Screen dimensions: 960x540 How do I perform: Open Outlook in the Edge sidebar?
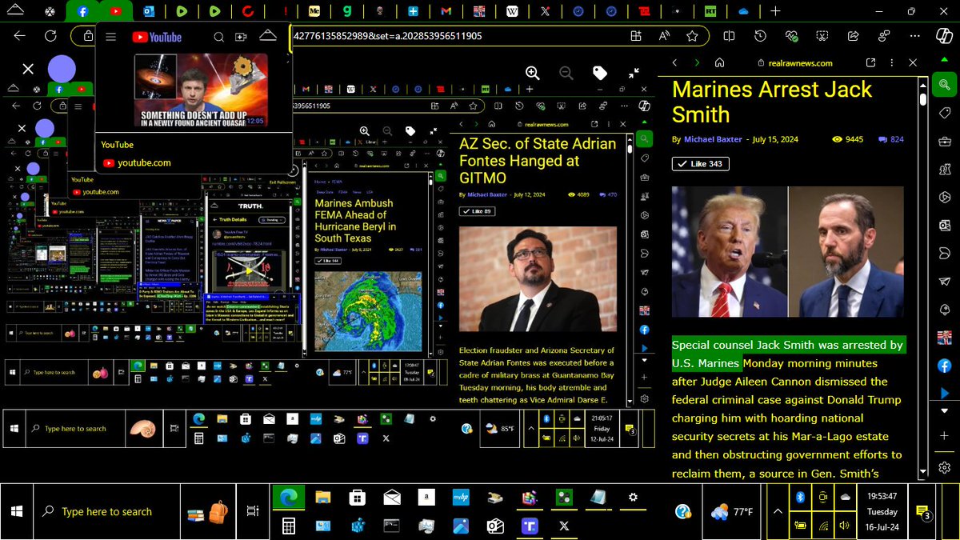(x=944, y=225)
